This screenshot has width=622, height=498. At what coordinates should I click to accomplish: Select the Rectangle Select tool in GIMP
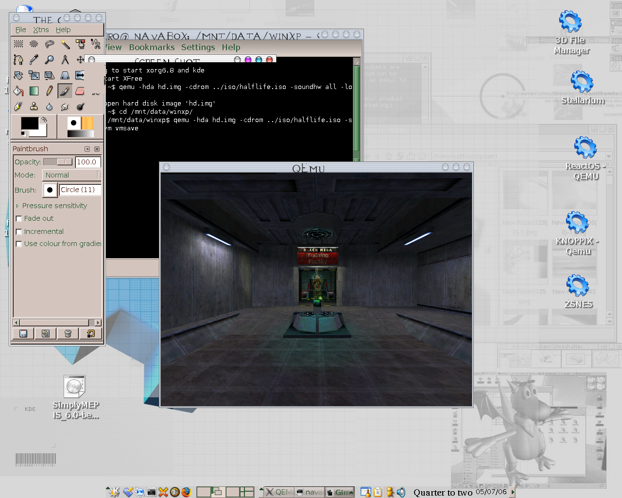coord(18,44)
